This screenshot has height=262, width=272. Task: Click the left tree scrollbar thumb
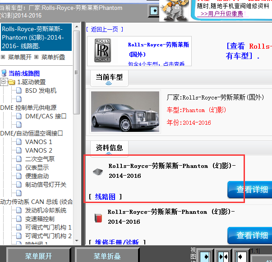77,72
